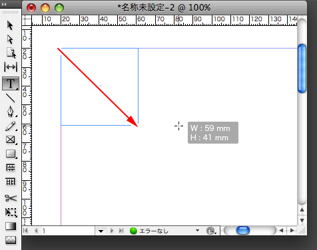Click the エラーなし preflight status text

154,231
